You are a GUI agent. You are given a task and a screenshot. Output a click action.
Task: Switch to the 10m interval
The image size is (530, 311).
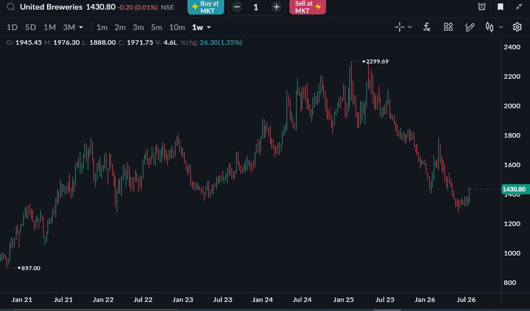tap(177, 27)
